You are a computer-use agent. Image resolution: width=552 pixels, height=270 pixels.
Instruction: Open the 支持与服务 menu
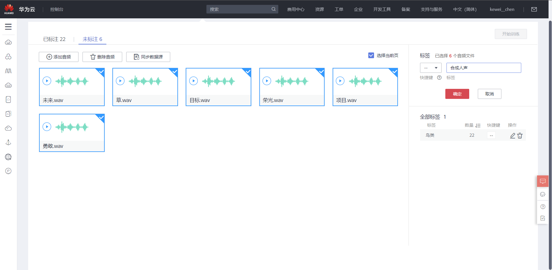(x=432, y=9)
